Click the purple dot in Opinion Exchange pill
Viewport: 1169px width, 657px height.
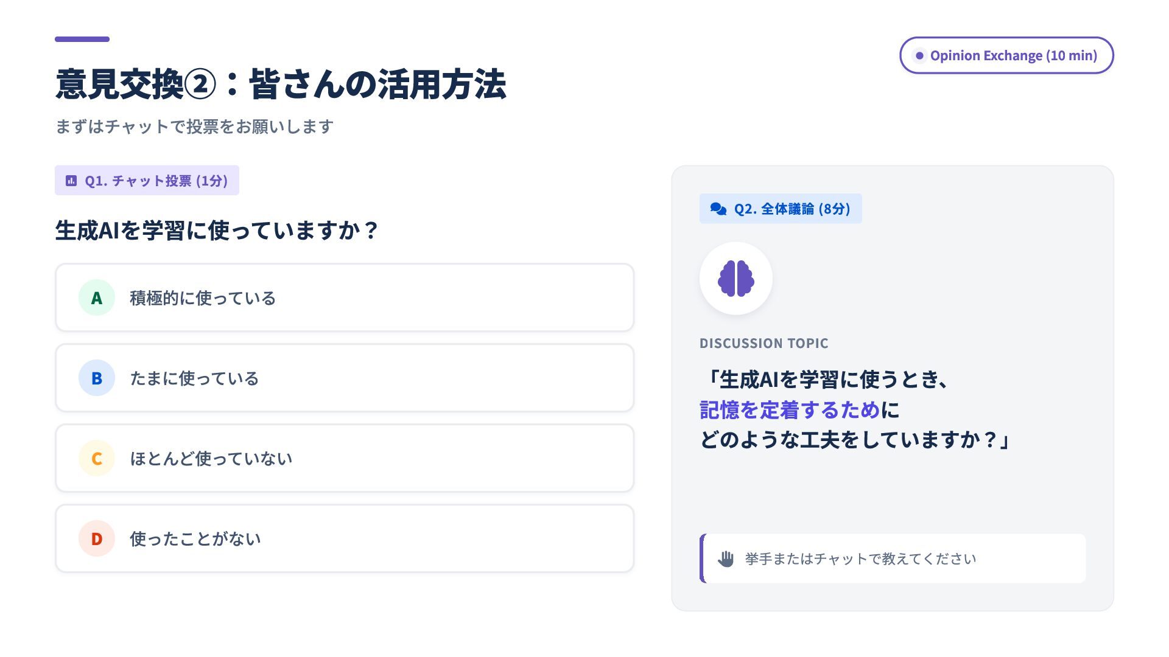click(919, 55)
